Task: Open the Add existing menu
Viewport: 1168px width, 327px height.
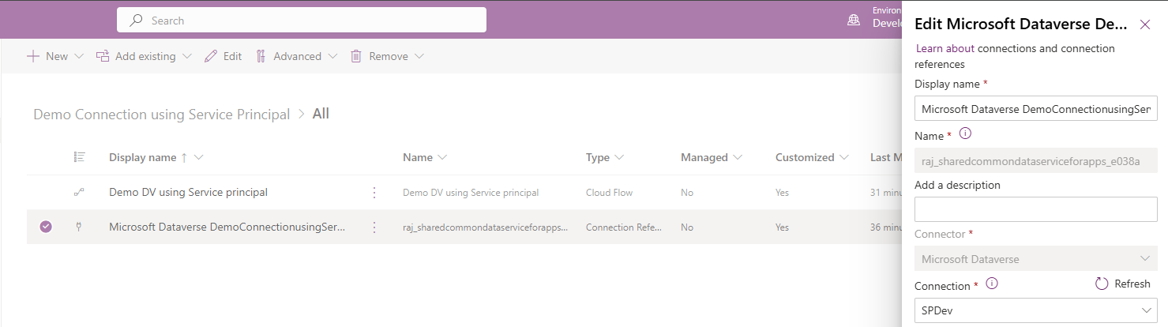Action: click(x=143, y=56)
